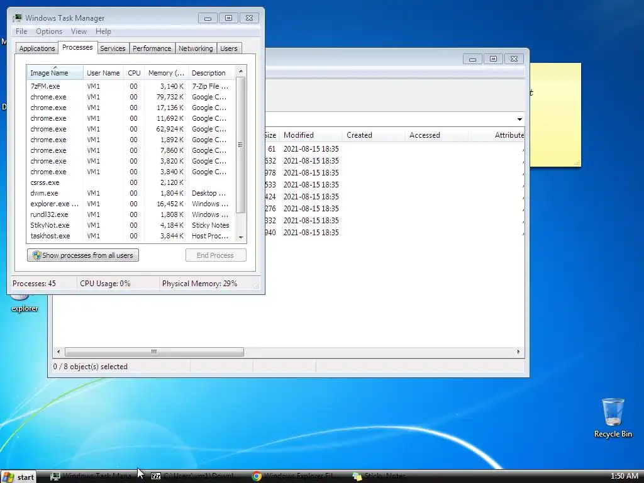The width and height of the screenshot is (644, 483).
Task: Switch to the Users tab
Action: pos(229,48)
